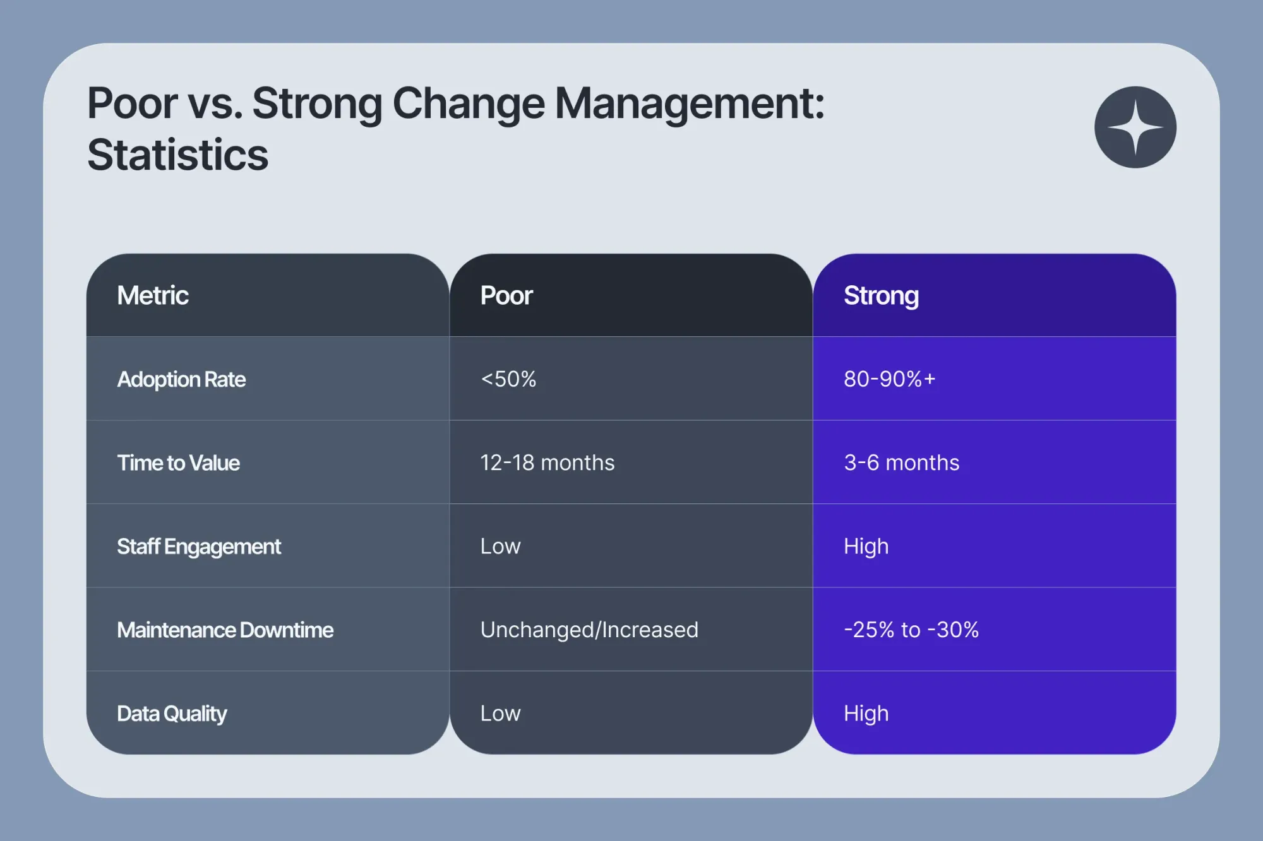1263x841 pixels.
Task: Click the Adoption Rate row label
Action: pos(181,379)
